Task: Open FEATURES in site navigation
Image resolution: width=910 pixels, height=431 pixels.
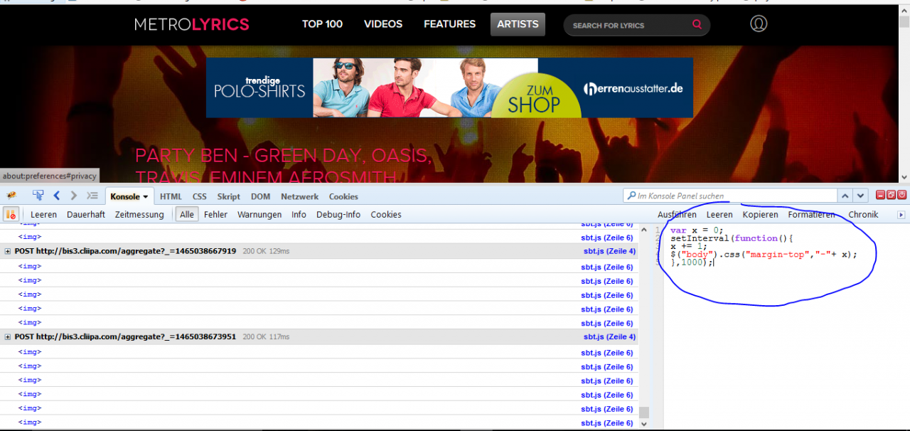Action: click(450, 24)
